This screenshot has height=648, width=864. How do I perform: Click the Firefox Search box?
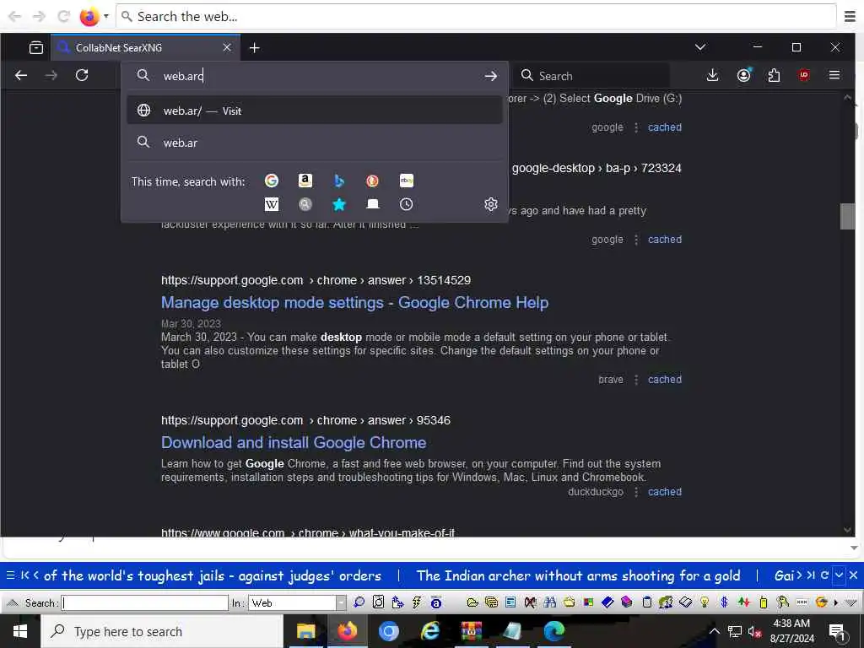[x=591, y=76]
